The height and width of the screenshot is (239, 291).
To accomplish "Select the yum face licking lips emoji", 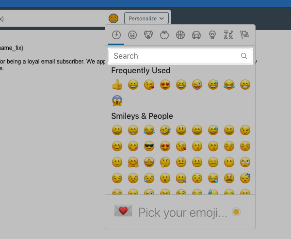I will [133, 146].
